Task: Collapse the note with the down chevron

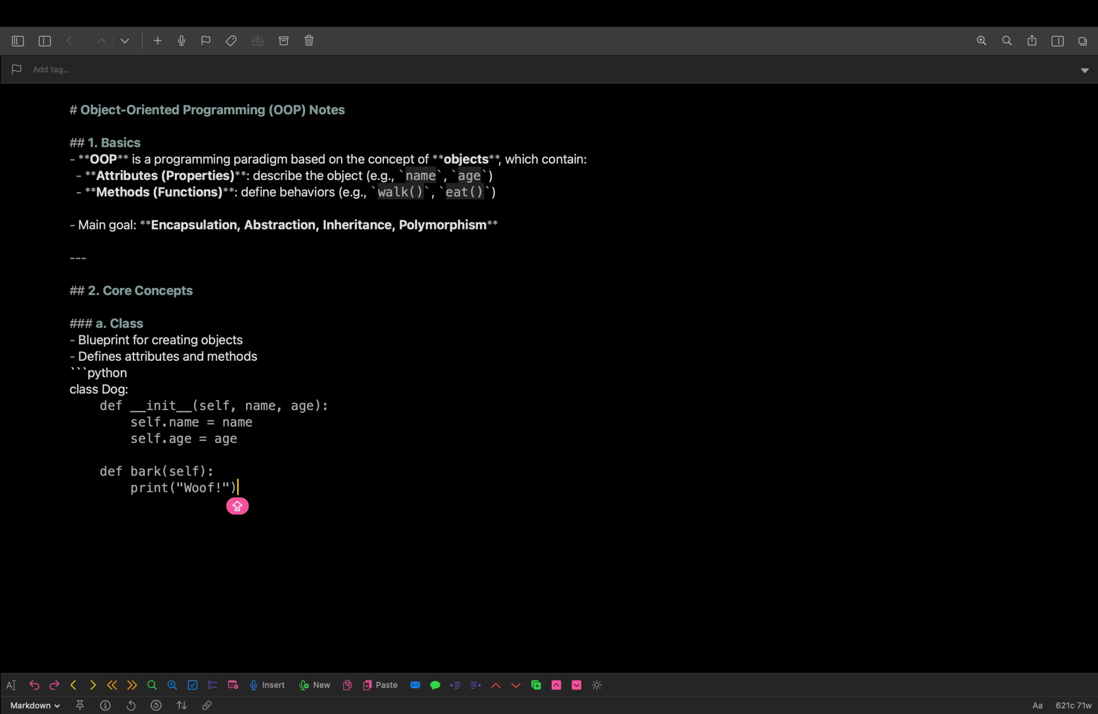Action: [x=124, y=40]
